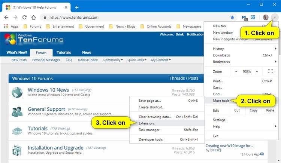Choose Print... in the Chrome menu
Screen dimensions: 281x163
pos(241,81)
